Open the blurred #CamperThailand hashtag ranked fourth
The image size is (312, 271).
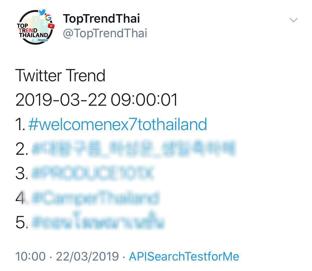point(95,198)
